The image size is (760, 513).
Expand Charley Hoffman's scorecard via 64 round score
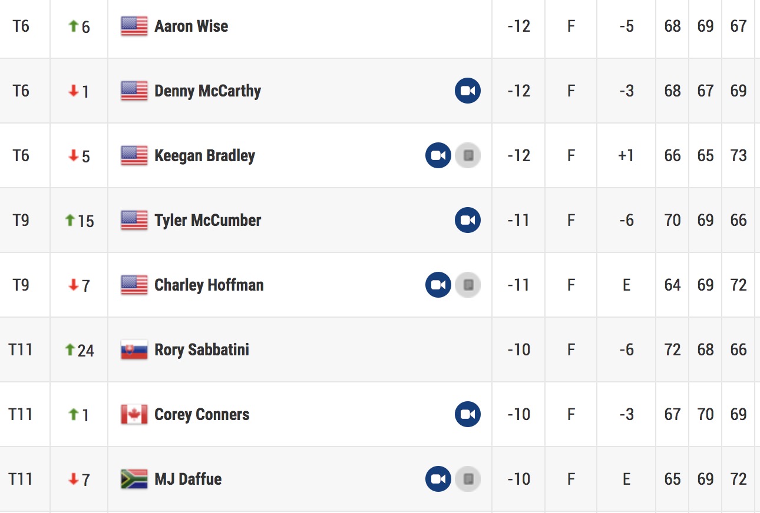coord(672,285)
